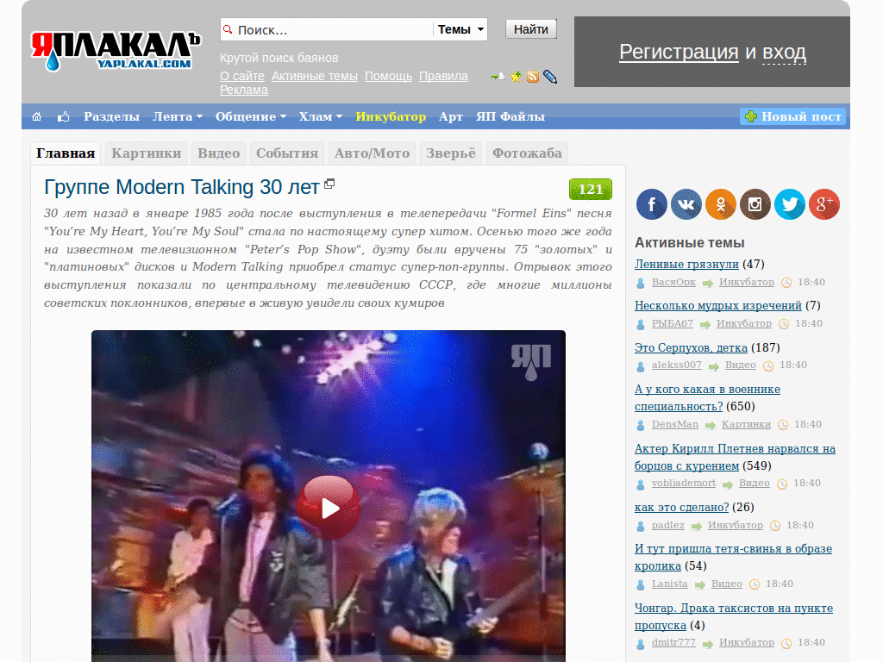Image resolution: width=883 pixels, height=662 pixels.
Task: Click the clock icon in the vobljademort row
Action: [x=782, y=484]
